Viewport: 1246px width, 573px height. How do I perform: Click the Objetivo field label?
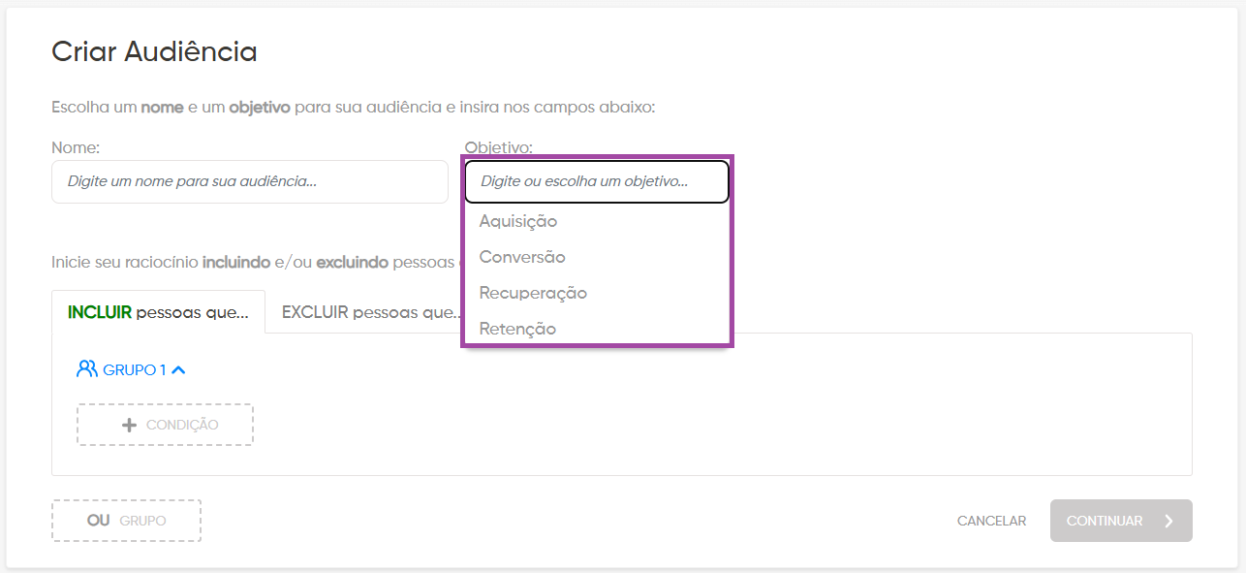[x=498, y=147]
